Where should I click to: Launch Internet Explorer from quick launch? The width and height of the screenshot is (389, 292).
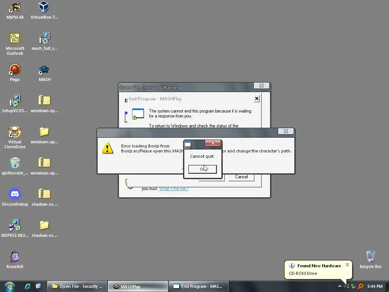(x=28, y=286)
